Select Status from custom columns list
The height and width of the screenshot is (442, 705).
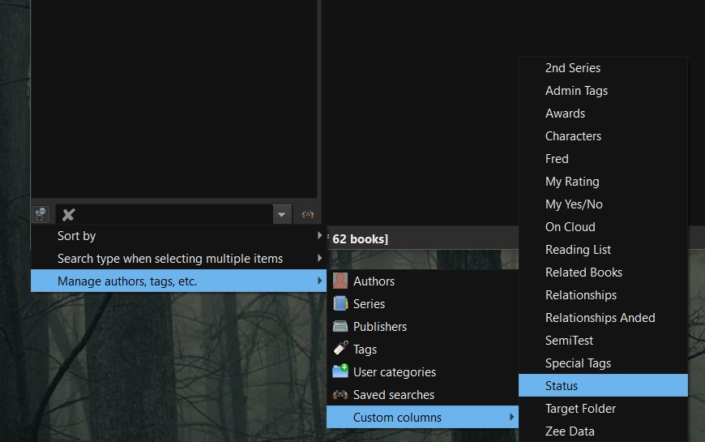603,386
